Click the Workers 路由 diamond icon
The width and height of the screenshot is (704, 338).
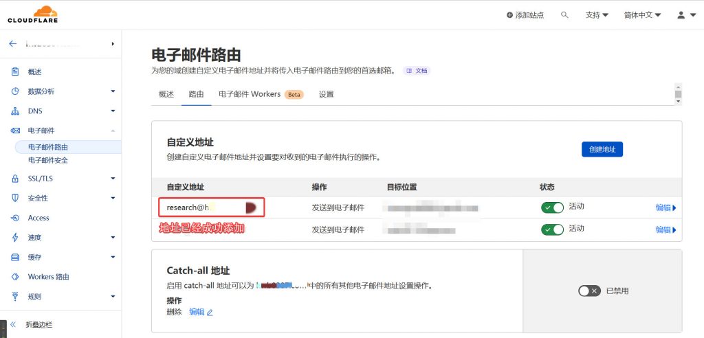coord(15,277)
